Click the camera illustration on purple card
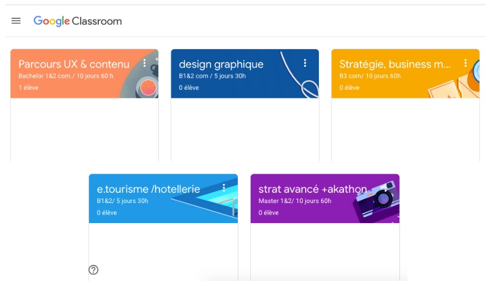Viewport: 492px width, 286px height. (x=376, y=201)
